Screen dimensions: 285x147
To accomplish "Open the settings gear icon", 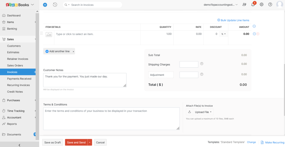I will point(262,5).
